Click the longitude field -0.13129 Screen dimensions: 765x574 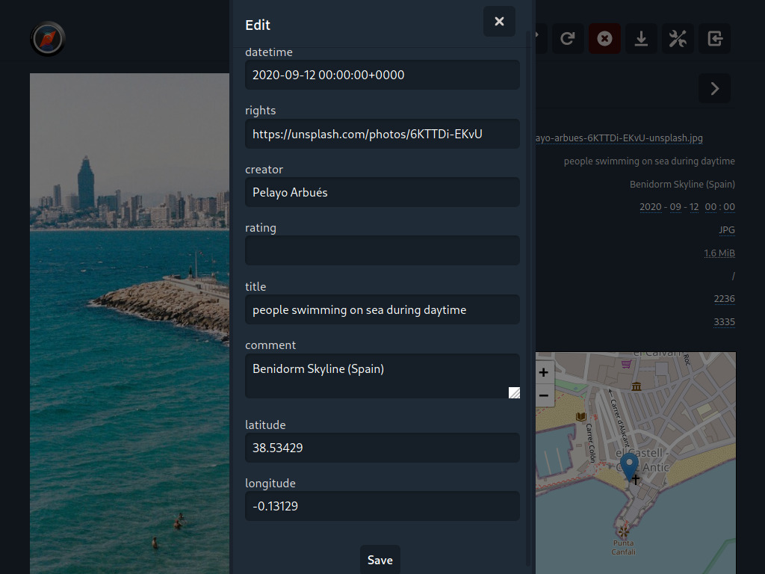point(382,506)
